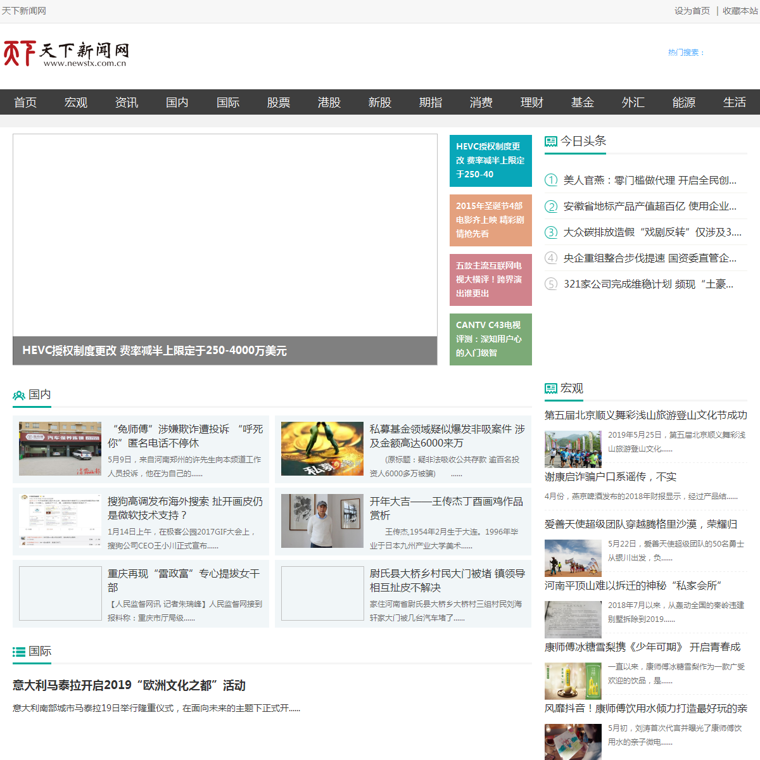Click the number 5 headline badge
This screenshot has height=760, width=760.
(x=551, y=284)
